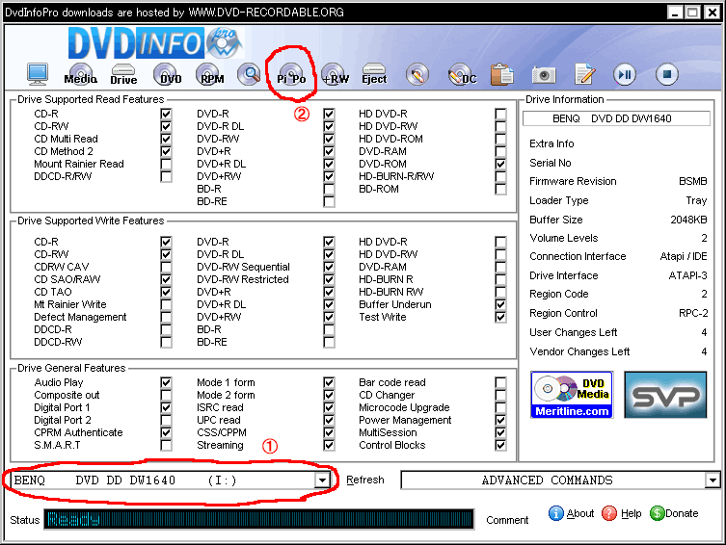Click Drive Interface value ATAPI-3

(687, 275)
